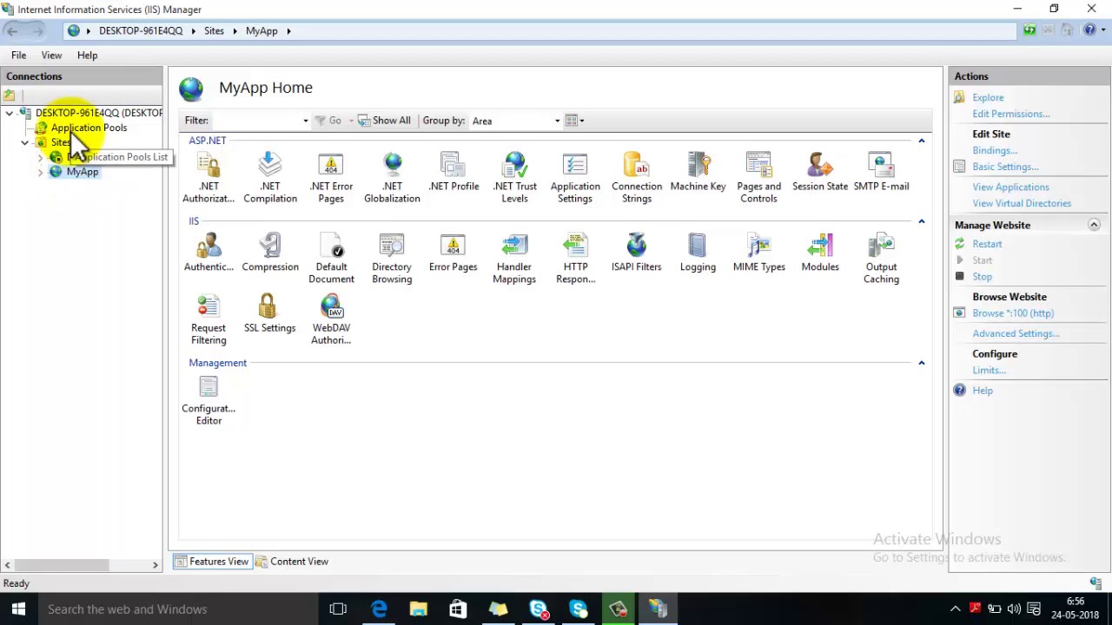The width and height of the screenshot is (1112, 625).
Task: Click Explore action link
Action: click(988, 97)
